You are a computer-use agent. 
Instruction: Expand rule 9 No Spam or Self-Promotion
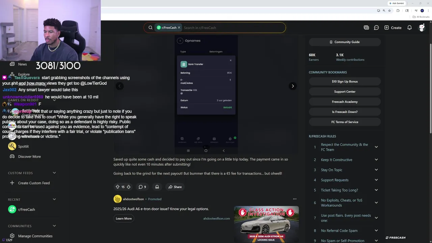coord(376,241)
